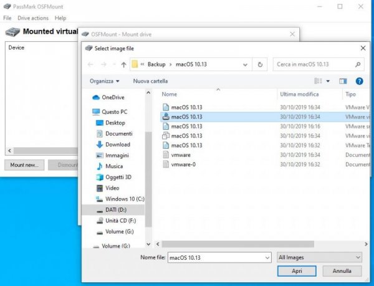Open Documenti in the sidebar

click(119, 134)
